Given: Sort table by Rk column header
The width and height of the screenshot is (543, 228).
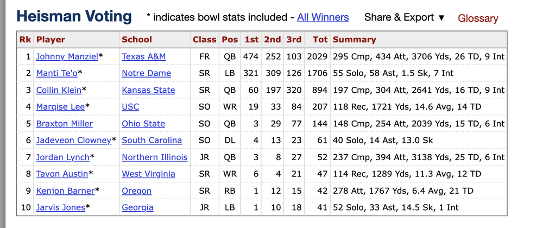Looking at the screenshot, I should coord(25,40).
